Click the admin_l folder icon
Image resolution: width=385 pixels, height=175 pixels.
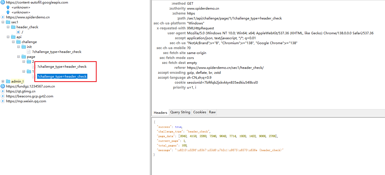[x=8, y=81]
